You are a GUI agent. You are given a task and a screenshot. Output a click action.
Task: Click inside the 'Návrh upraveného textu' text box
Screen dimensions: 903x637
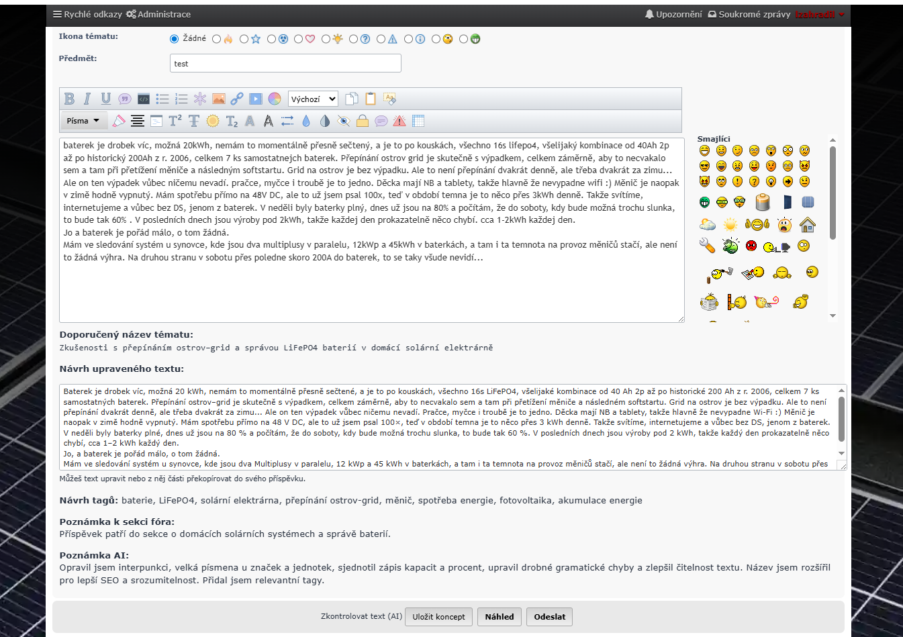(x=453, y=427)
